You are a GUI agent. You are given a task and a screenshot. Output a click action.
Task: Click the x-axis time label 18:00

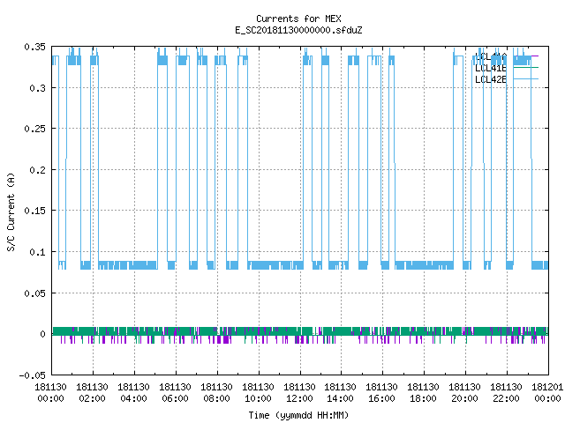(x=423, y=399)
